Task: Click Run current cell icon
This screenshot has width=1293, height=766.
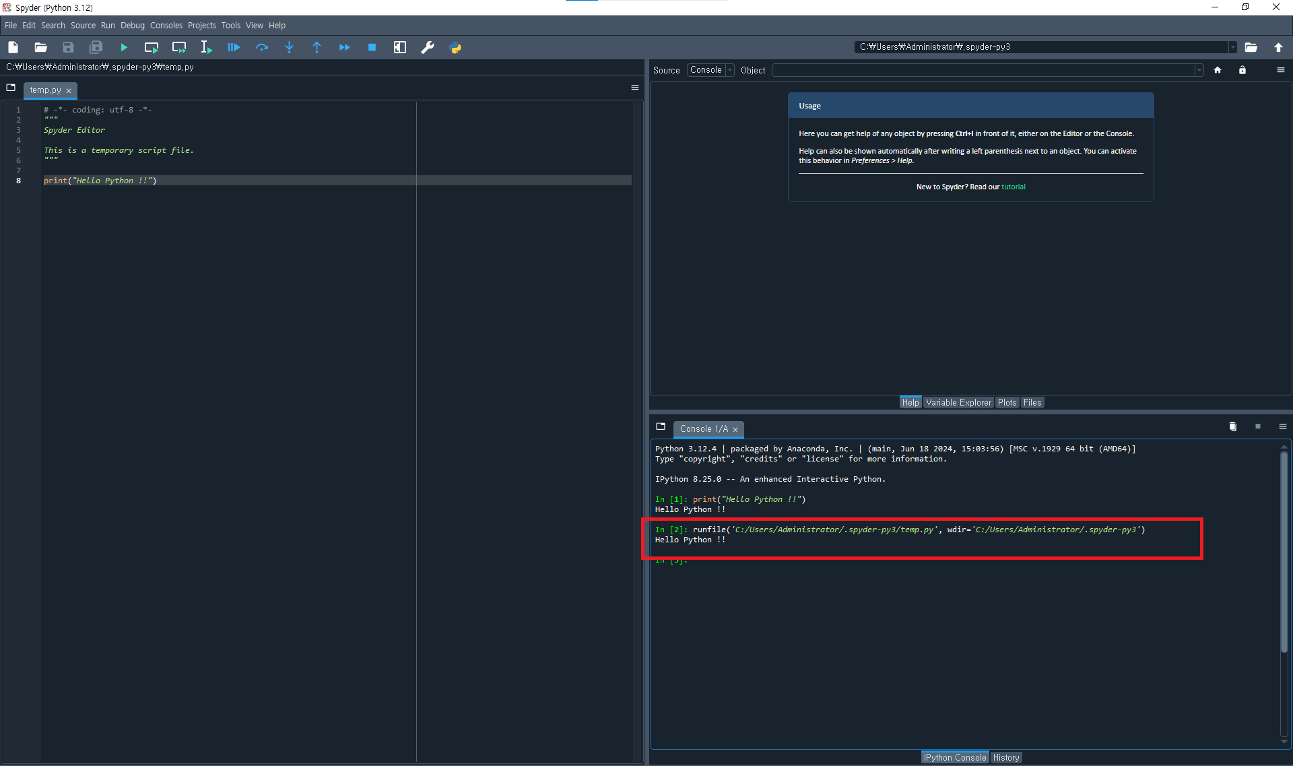Action: [151, 47]
